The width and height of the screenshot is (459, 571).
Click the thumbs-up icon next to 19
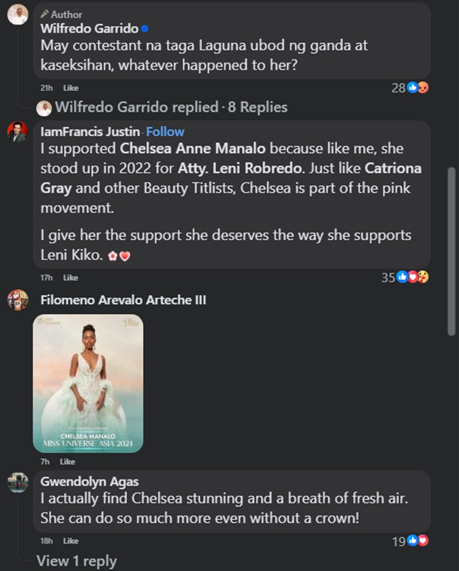(412, 540)
